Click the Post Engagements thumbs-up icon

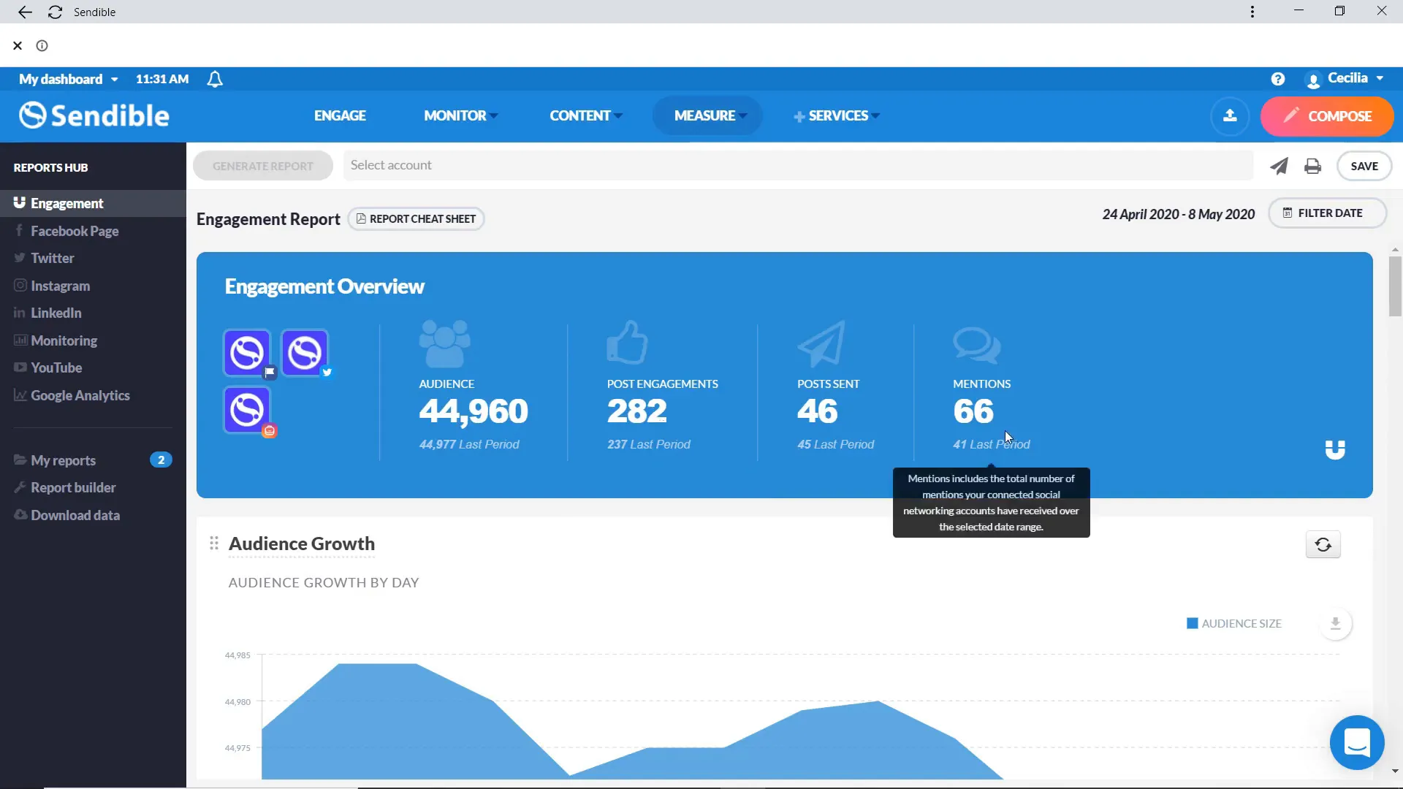(x=627, y=342)
